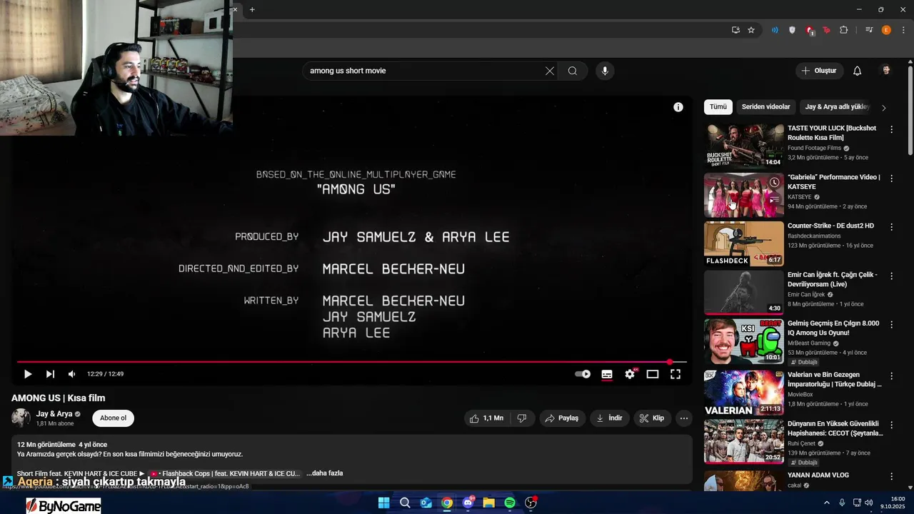This screenshot has height=514, width=914.
Task: Create a clip with Klip button
Action: [652, 418]
